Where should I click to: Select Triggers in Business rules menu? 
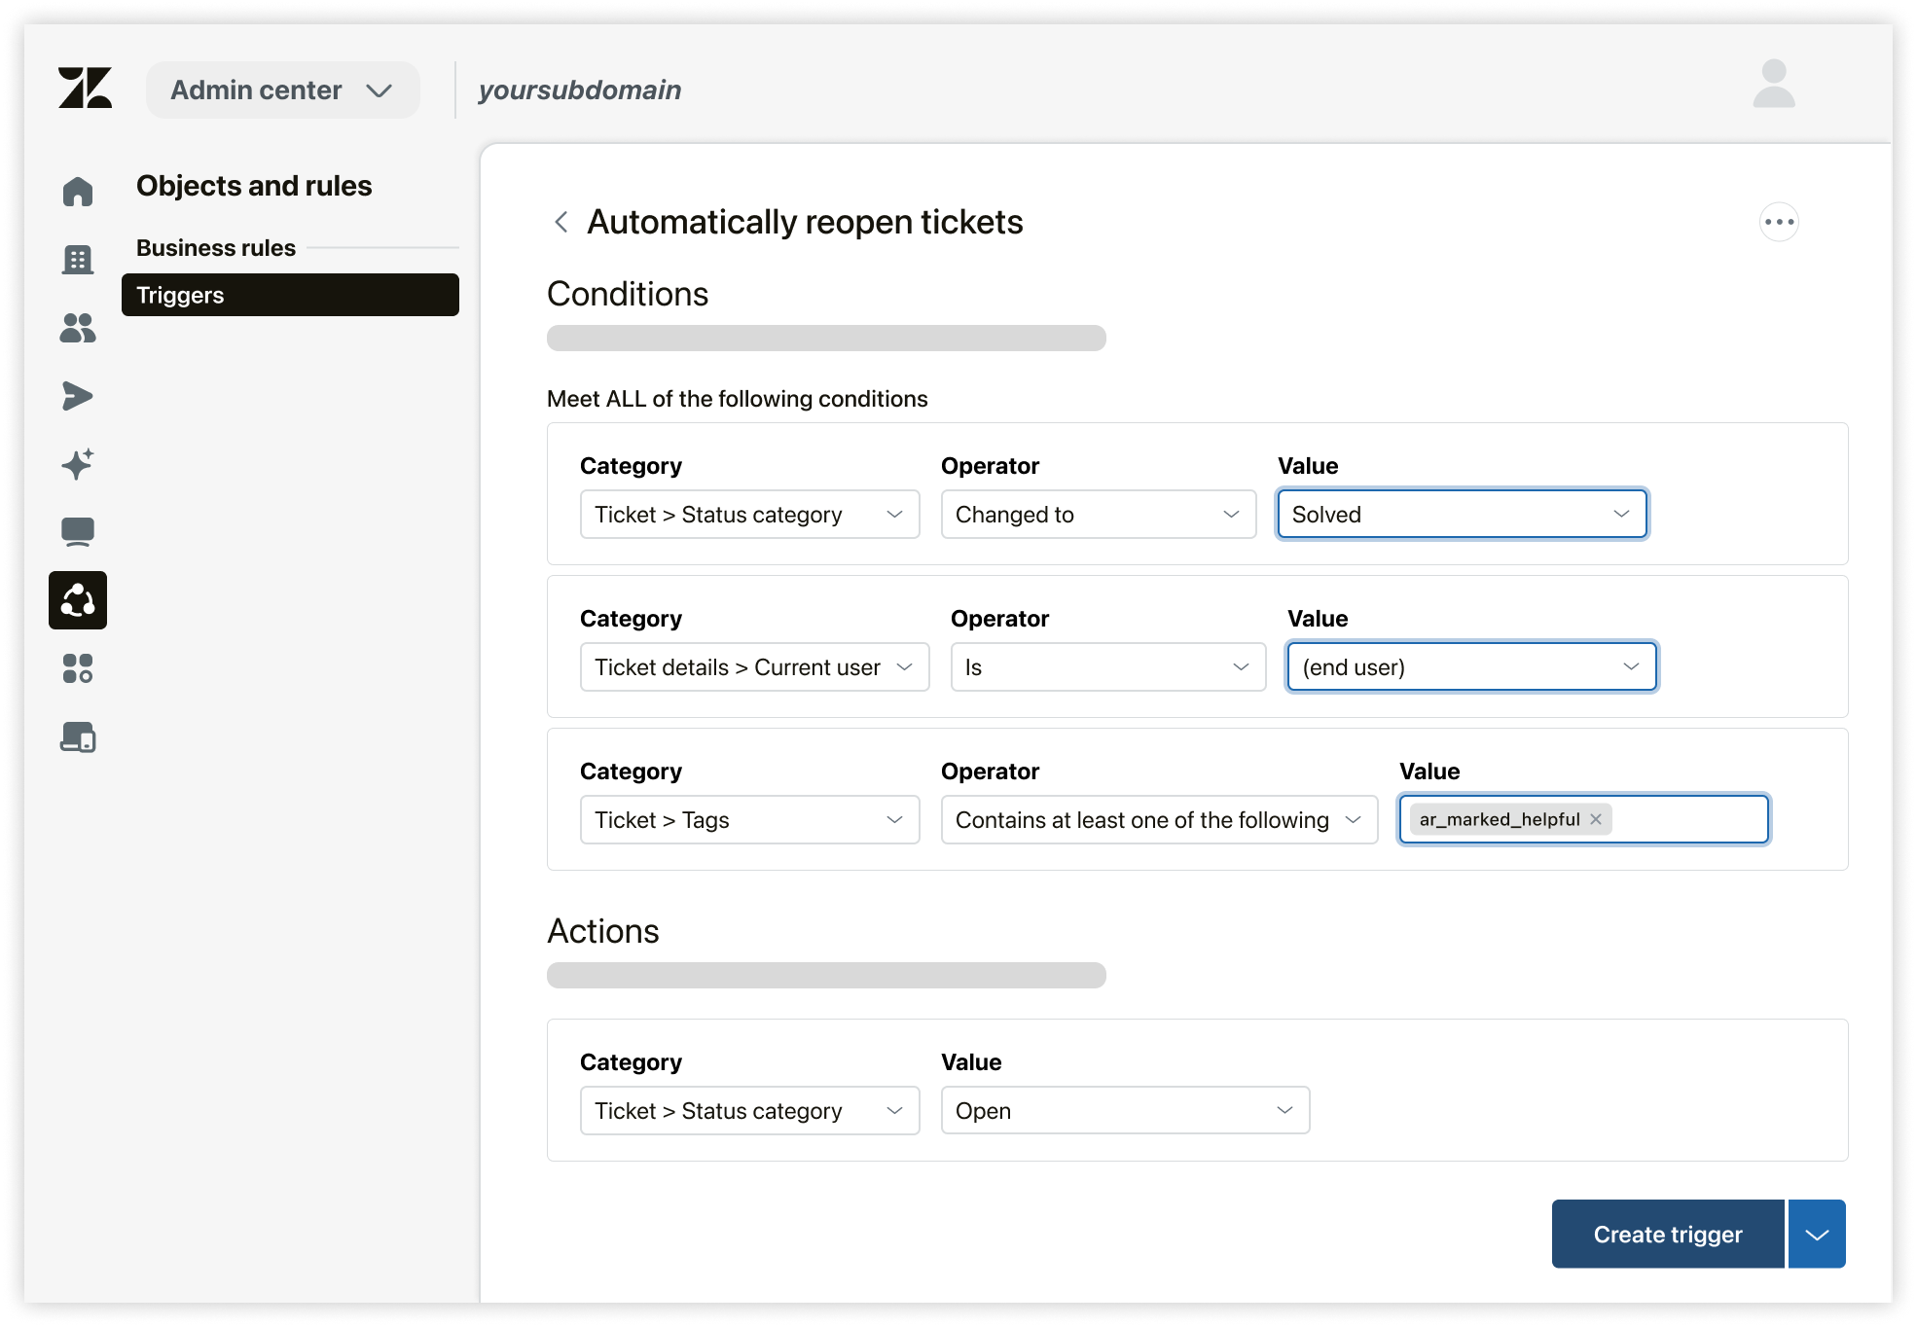point(290,295)
